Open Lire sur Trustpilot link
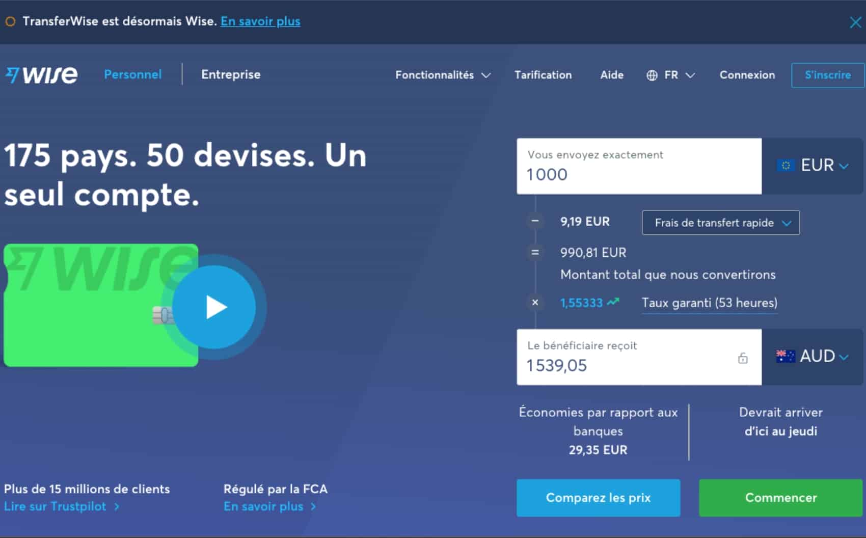The image size is (866, 538). pyautogui.click(x=62, y=506)
